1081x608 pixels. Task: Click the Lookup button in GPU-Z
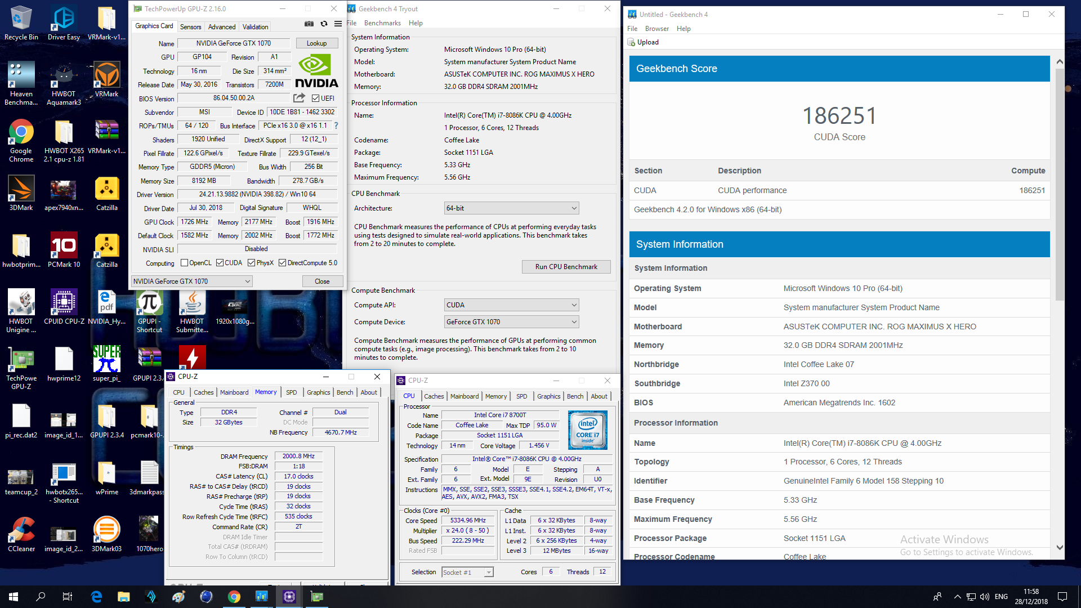click(316, 43)
